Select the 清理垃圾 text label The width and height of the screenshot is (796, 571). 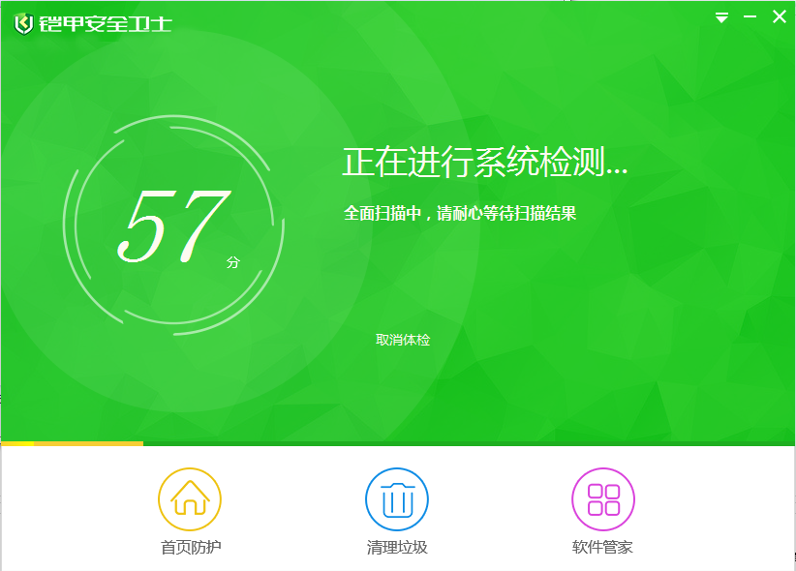tap(396, 548)
